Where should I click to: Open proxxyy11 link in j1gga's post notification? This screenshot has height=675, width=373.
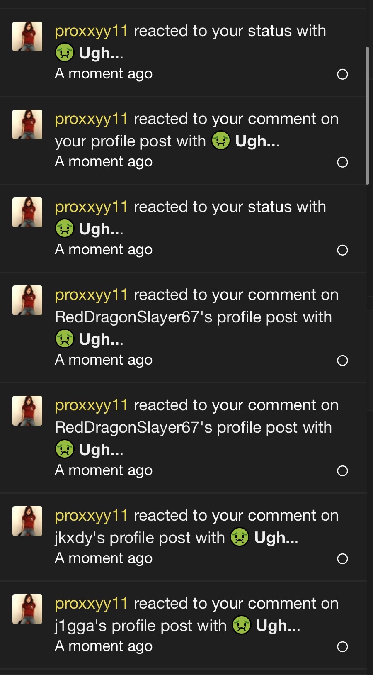click(92, 604)
